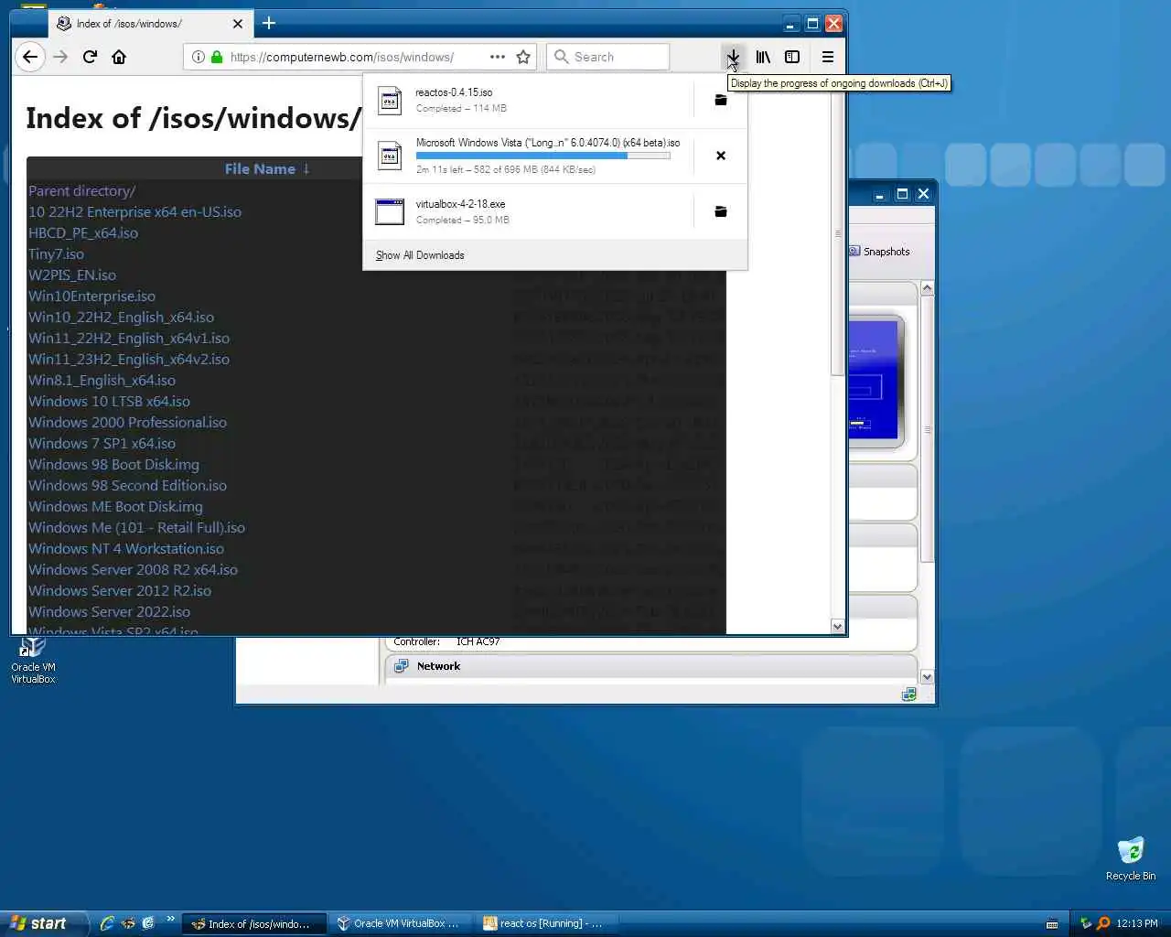1171x937 pixels.
Task: Download Tiny7.iso
Action: pos(56,253)
